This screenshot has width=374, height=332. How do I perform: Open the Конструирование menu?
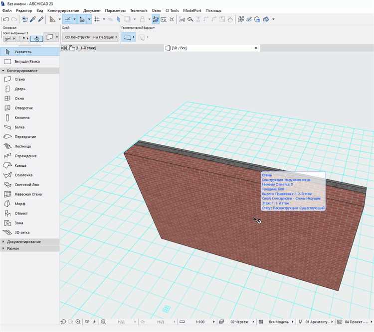pyautogui.click(x=63, y=10)
